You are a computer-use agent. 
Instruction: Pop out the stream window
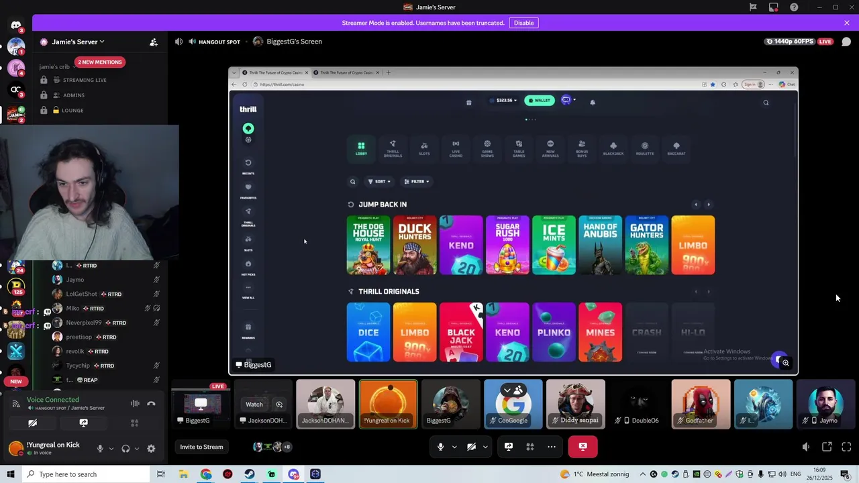(x=827, y=447)
